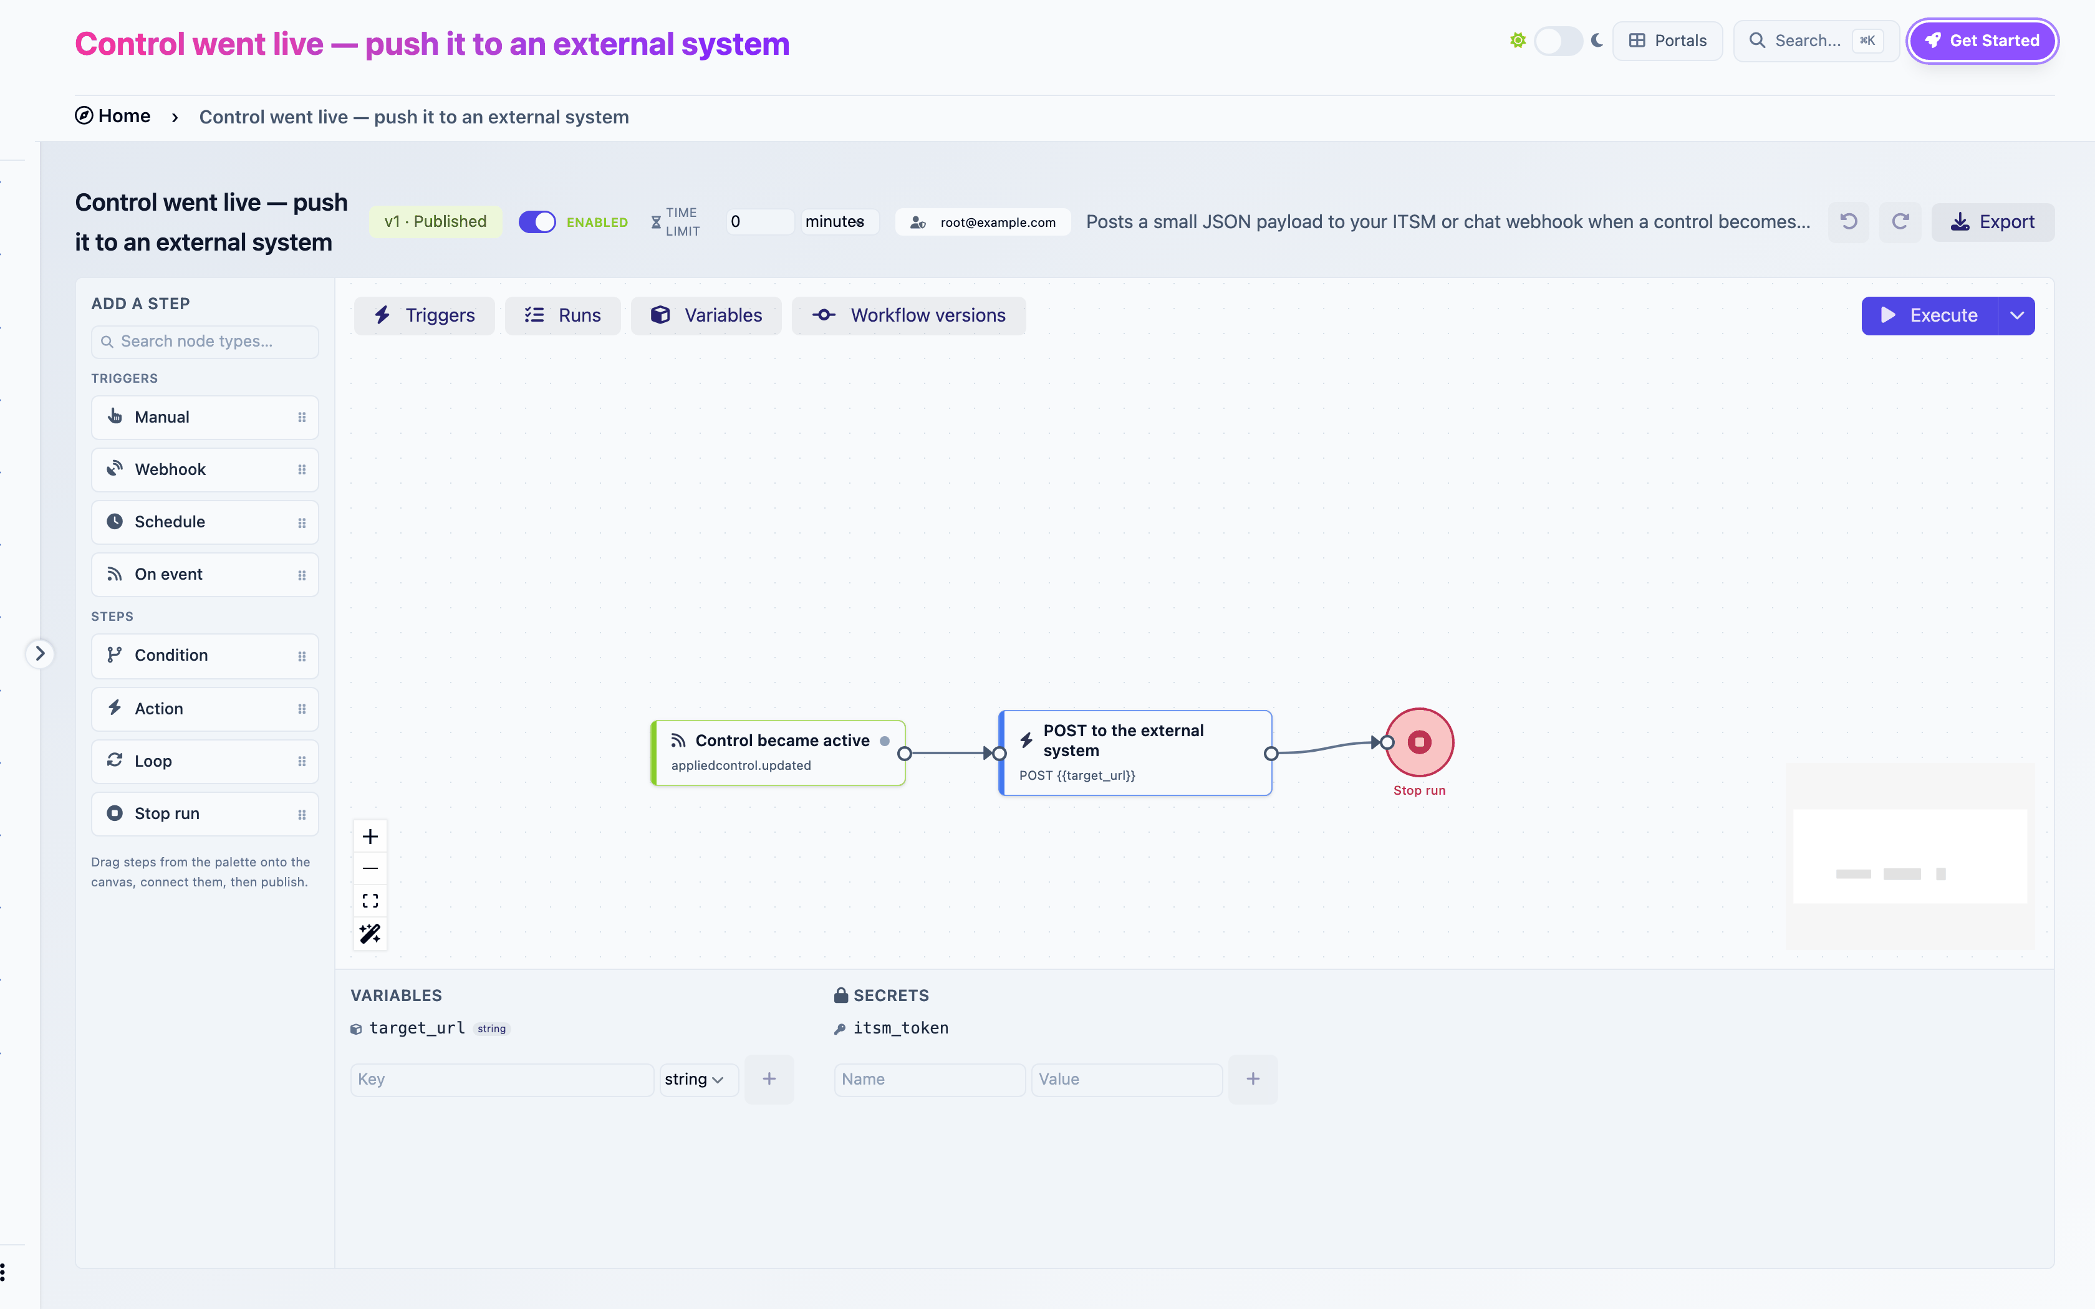
Task: Disable the workflow with the Enabled toggle
Action: click(537, 222)
